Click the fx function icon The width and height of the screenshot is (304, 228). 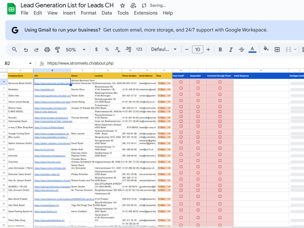[42, 64]
